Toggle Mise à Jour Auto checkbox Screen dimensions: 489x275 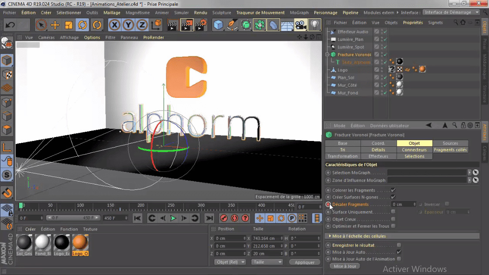click(399, 252)
